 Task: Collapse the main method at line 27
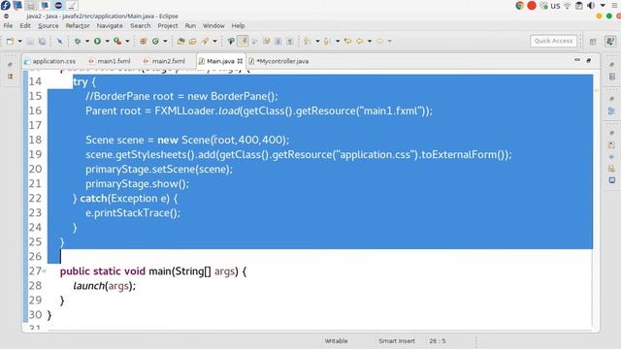click(44, 271)
